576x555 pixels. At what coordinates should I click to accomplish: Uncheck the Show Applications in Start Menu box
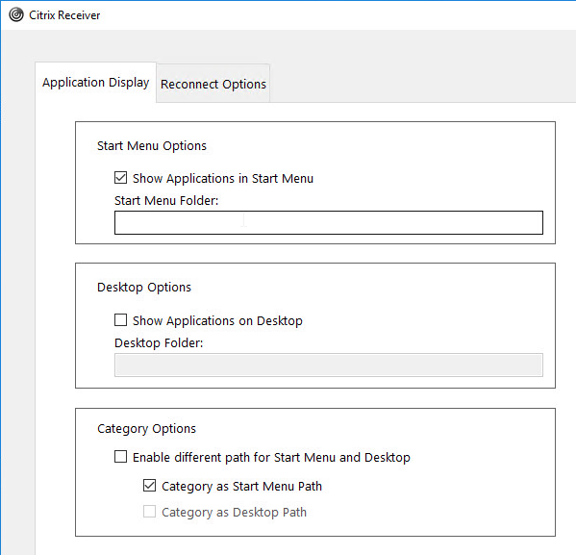click(x=120, y=178)
